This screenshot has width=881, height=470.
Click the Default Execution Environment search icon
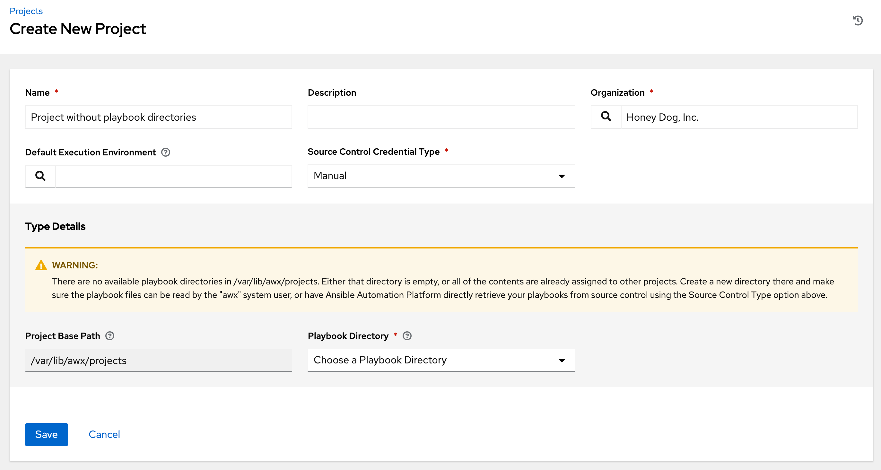(x=40, y=176)
